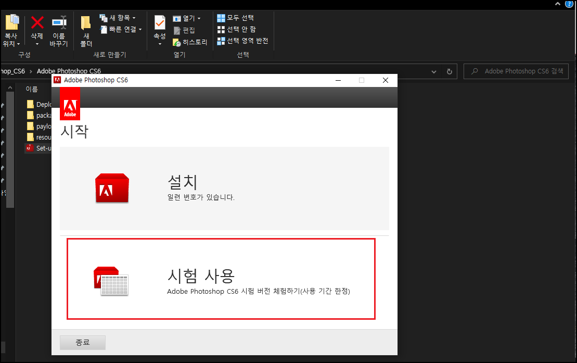Screen dimensions: 577x363
Task: Select the Adobe Photoshop CS6 breadcrumb segment
Action: click(69, 71)
